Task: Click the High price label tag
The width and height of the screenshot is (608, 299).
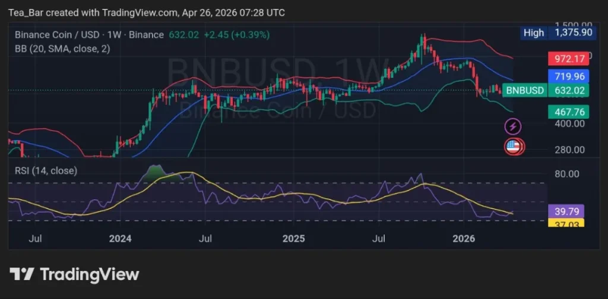Action: point(534,33)
